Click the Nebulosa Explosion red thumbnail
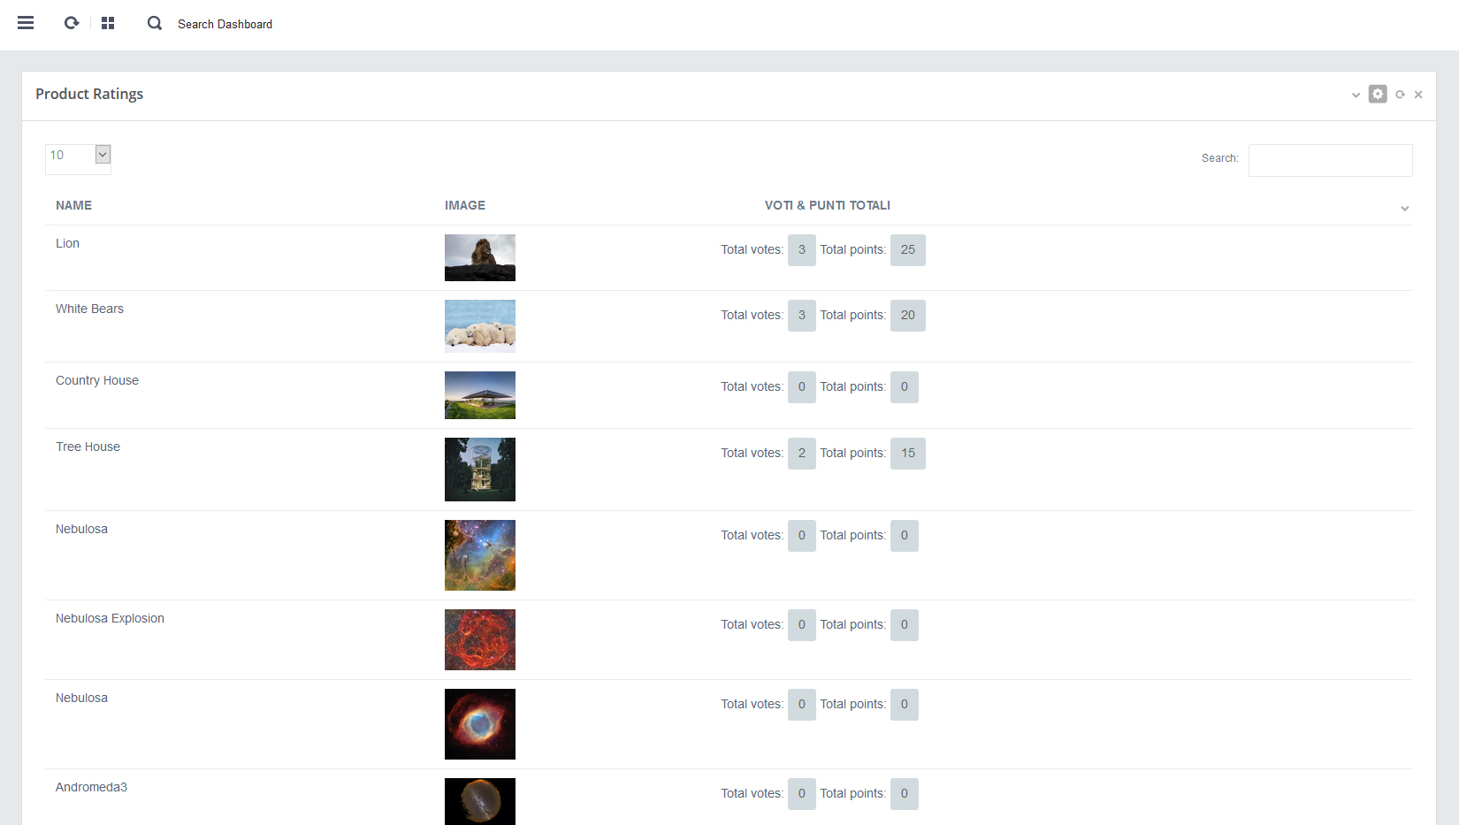The image size is (1459, 825). [480, 639]
